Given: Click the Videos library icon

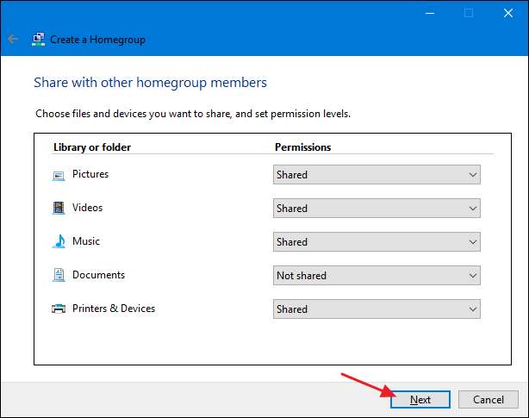Looking at the screenshot, I should 59,209.
